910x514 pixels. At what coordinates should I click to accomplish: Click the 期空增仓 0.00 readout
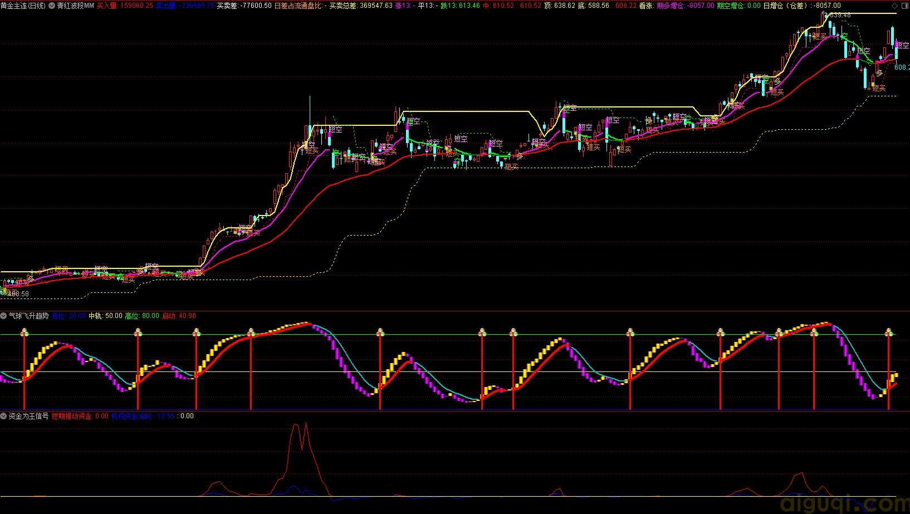pyautogui.click(x=739, y=6)
